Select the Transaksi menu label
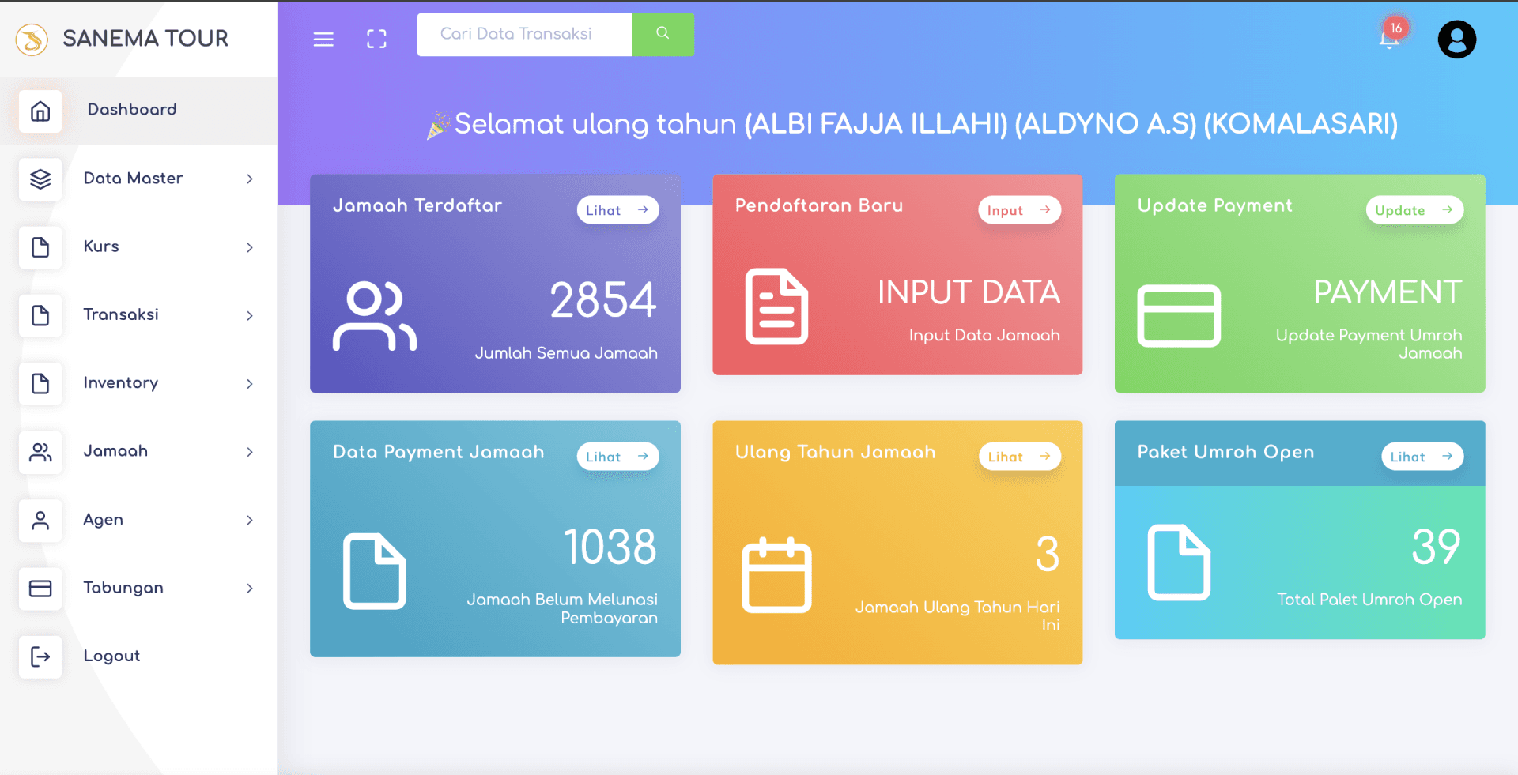This screenshot has height=775, width=1518. tap(121, 314)
